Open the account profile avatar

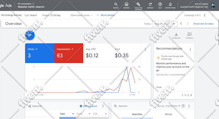tap(213, 5)
